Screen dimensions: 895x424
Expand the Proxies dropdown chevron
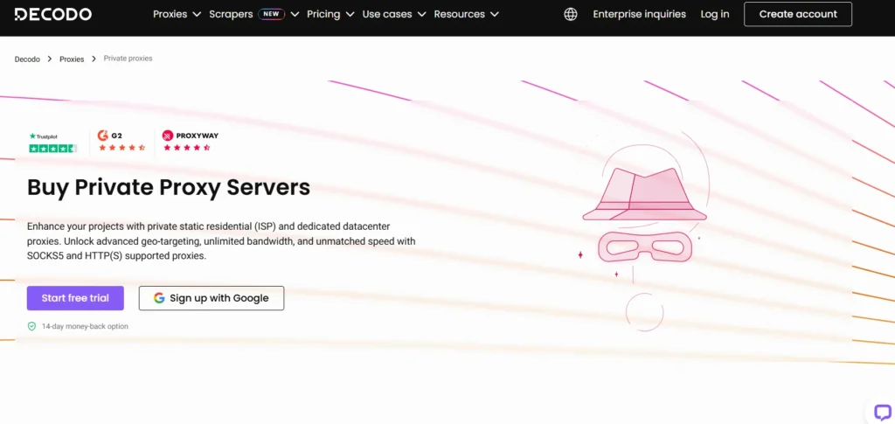(x=197, y=14)
